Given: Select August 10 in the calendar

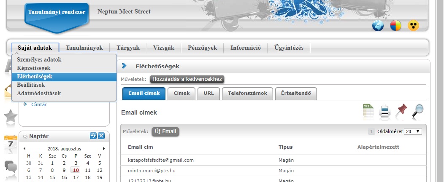Looking at the screenshot, I should tap(76, 170).
